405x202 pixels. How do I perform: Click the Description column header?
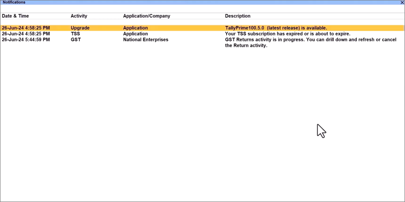click(237, 16)
